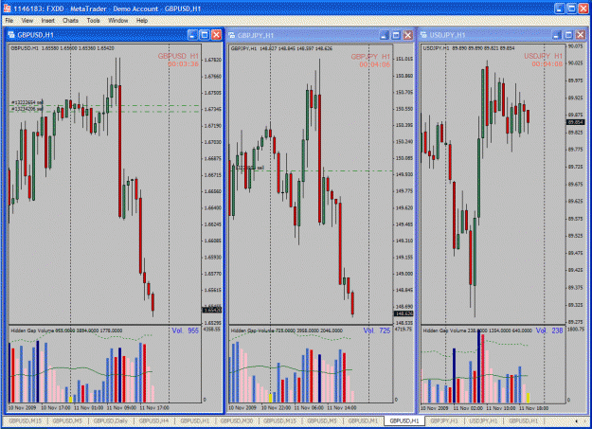
Task: Switch to the GBPUSD,Daily chart tab
Action: [x=111, y=420]
